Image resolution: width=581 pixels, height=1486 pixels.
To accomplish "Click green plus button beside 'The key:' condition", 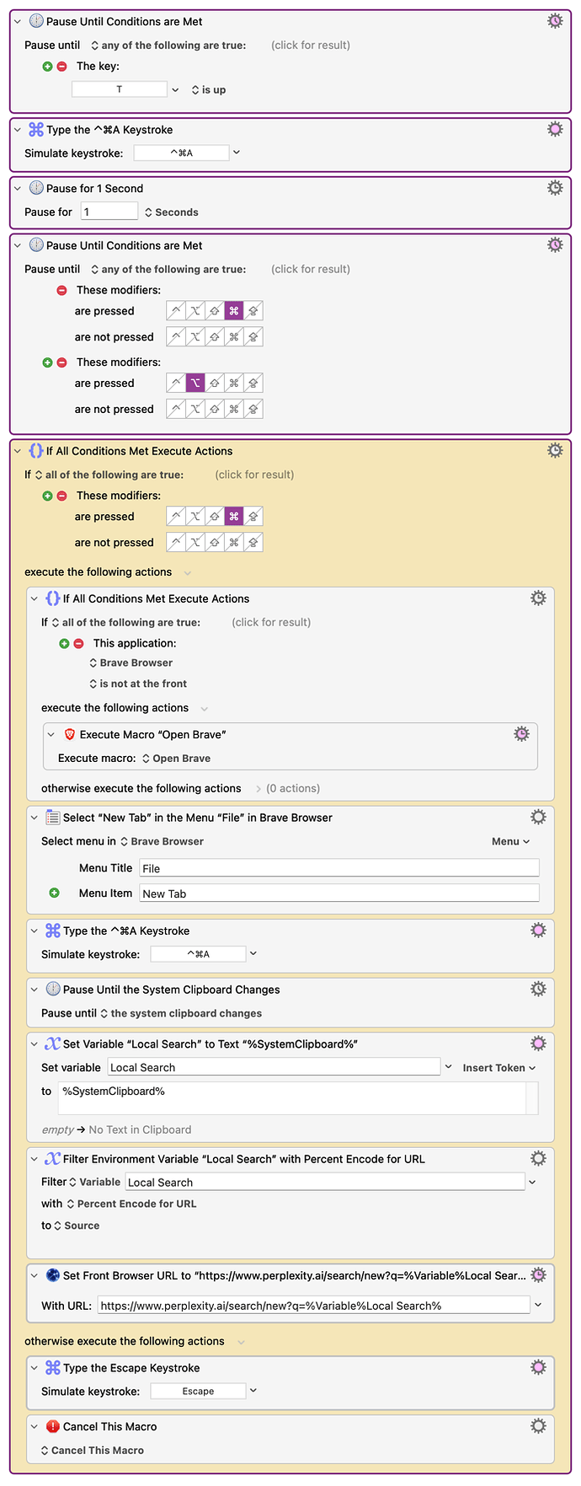I will [x=48, y=67].
